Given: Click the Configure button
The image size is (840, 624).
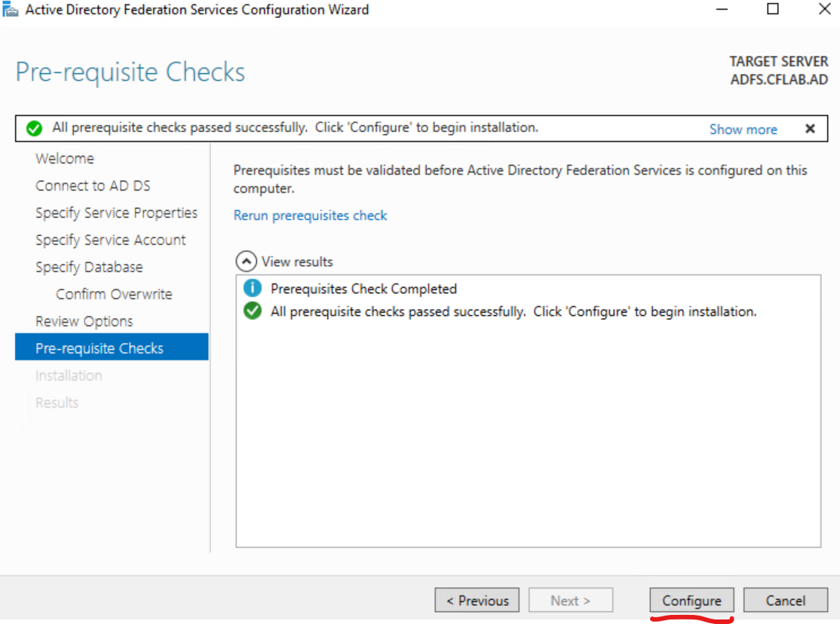Looking at the screenshot, I should click(691, 601).
